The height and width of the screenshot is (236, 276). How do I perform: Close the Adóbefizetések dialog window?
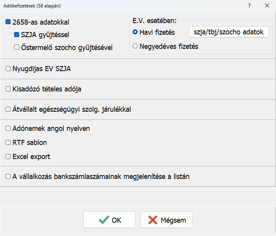267,6
